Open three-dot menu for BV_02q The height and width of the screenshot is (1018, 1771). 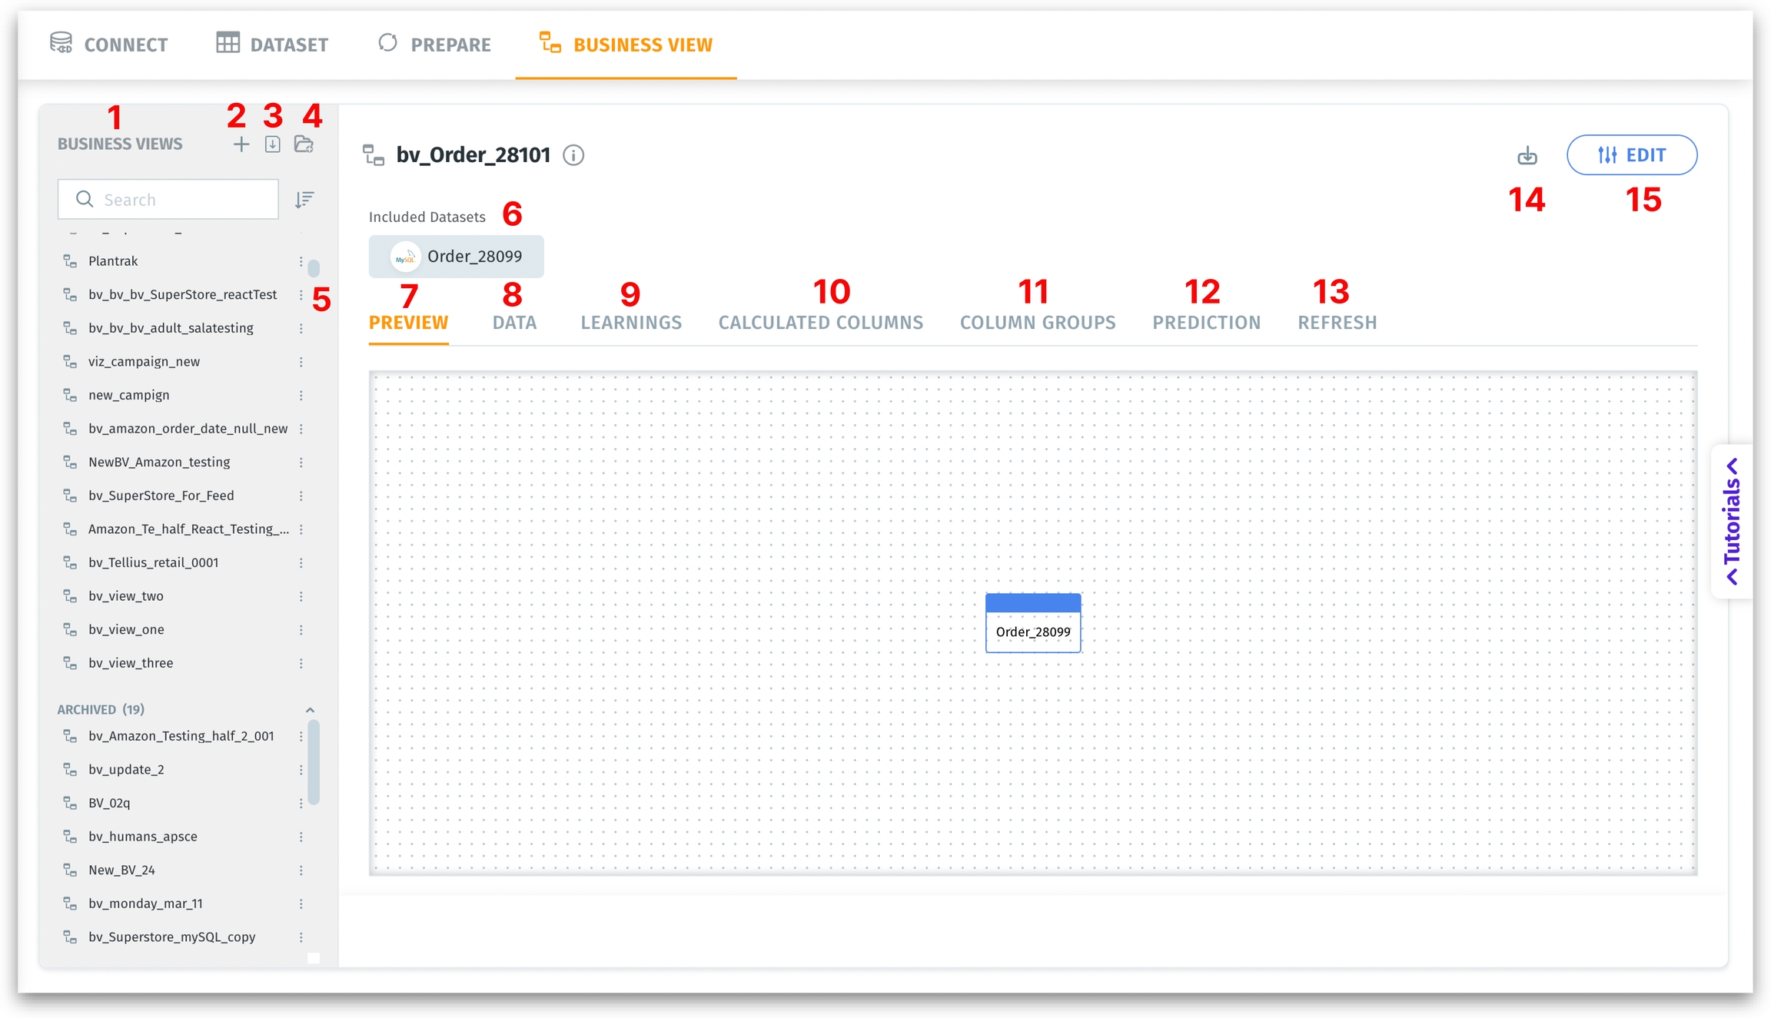coord(301,804)
